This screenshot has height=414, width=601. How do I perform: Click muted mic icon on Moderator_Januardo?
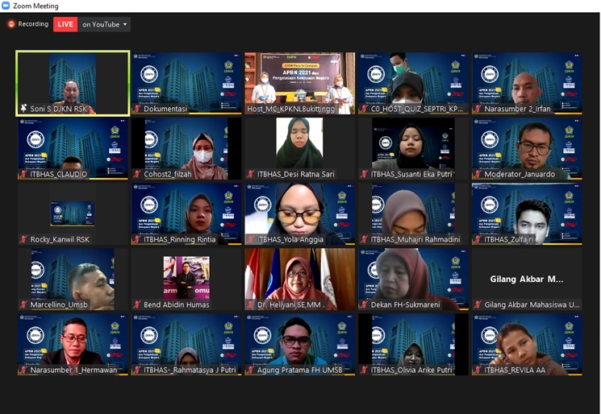(x=478, y=173)
